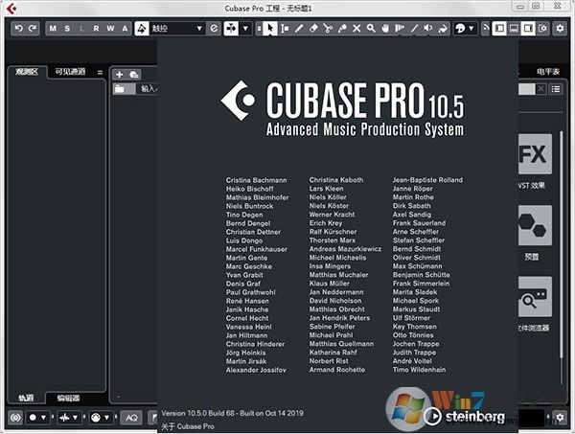Open the File Browser media tile
575x434 pixels.
point(535,297)
